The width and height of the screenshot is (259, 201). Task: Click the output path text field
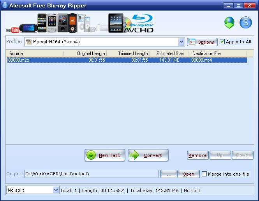91,174
